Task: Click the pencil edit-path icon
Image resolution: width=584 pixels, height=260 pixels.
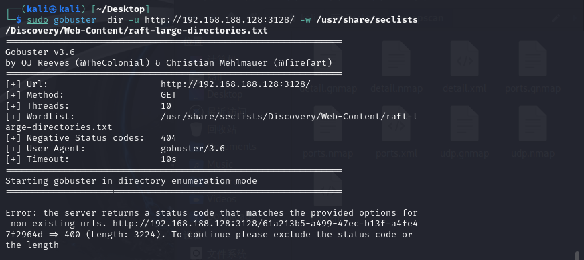Action: tap(556, 17)
